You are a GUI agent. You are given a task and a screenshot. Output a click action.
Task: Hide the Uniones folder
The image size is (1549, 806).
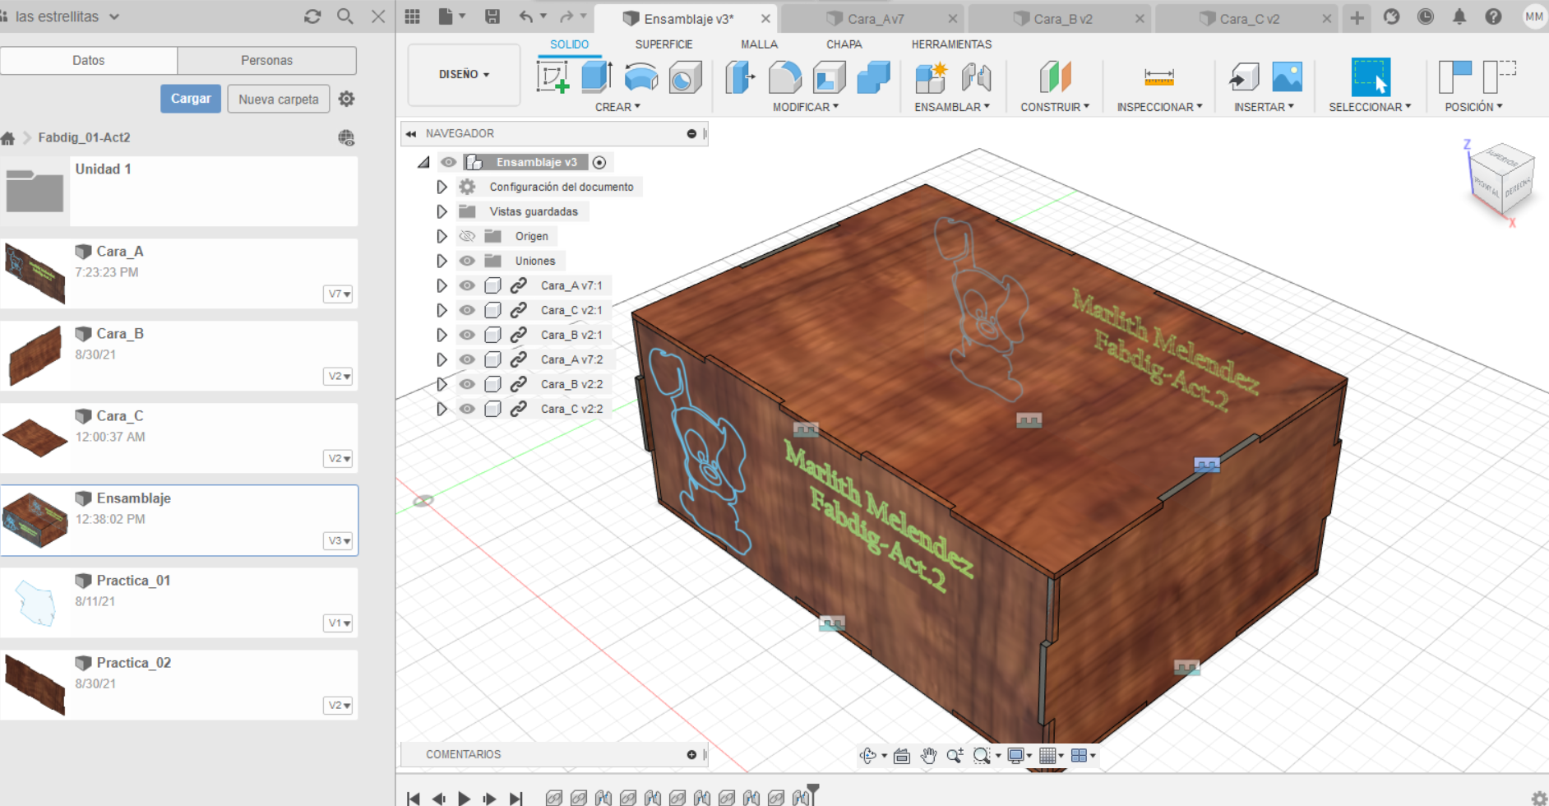[467, 261]
